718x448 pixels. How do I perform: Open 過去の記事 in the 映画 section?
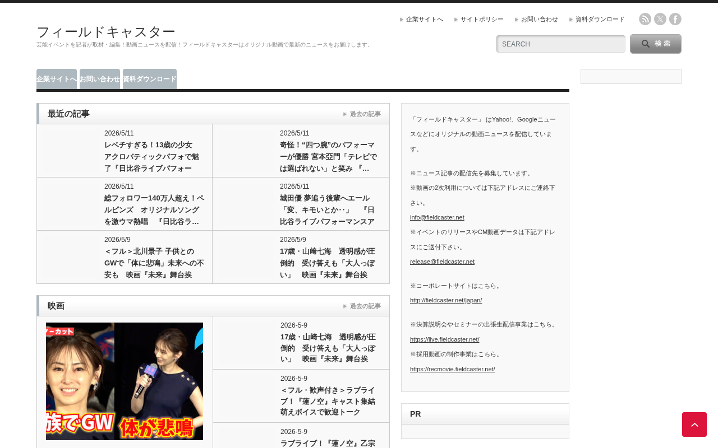point(365,306)
